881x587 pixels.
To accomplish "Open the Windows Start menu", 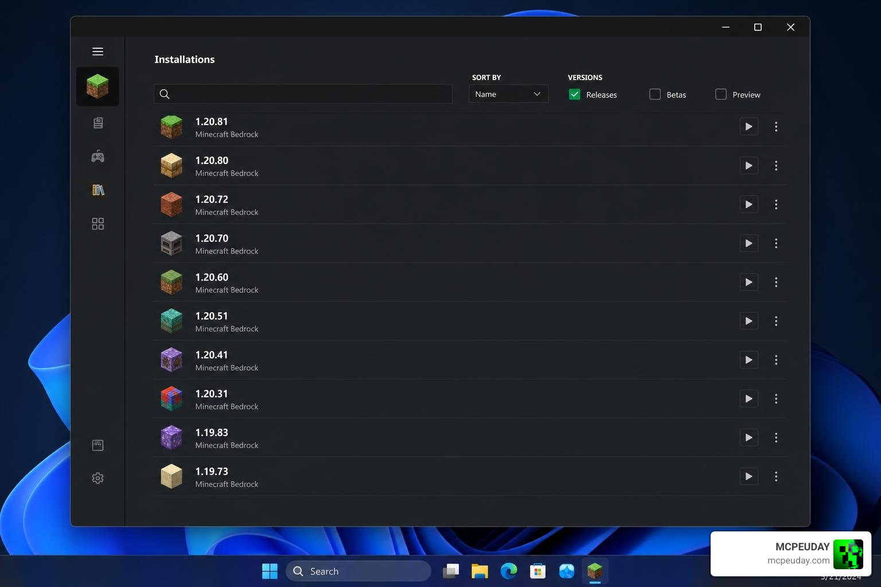I will coord(270,572).
